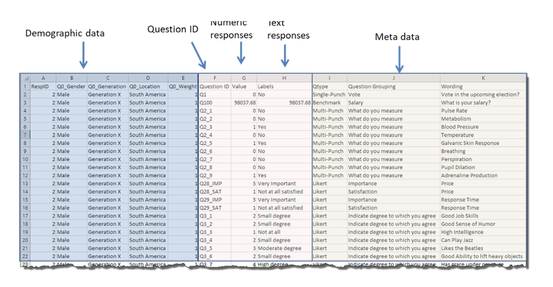Select column K header
553x287 pixels.
tap(483, 78)
